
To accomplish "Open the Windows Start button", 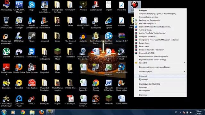I will point(4,112).
